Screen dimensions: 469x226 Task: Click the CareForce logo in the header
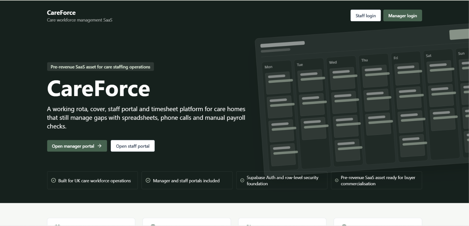(61, 13)
